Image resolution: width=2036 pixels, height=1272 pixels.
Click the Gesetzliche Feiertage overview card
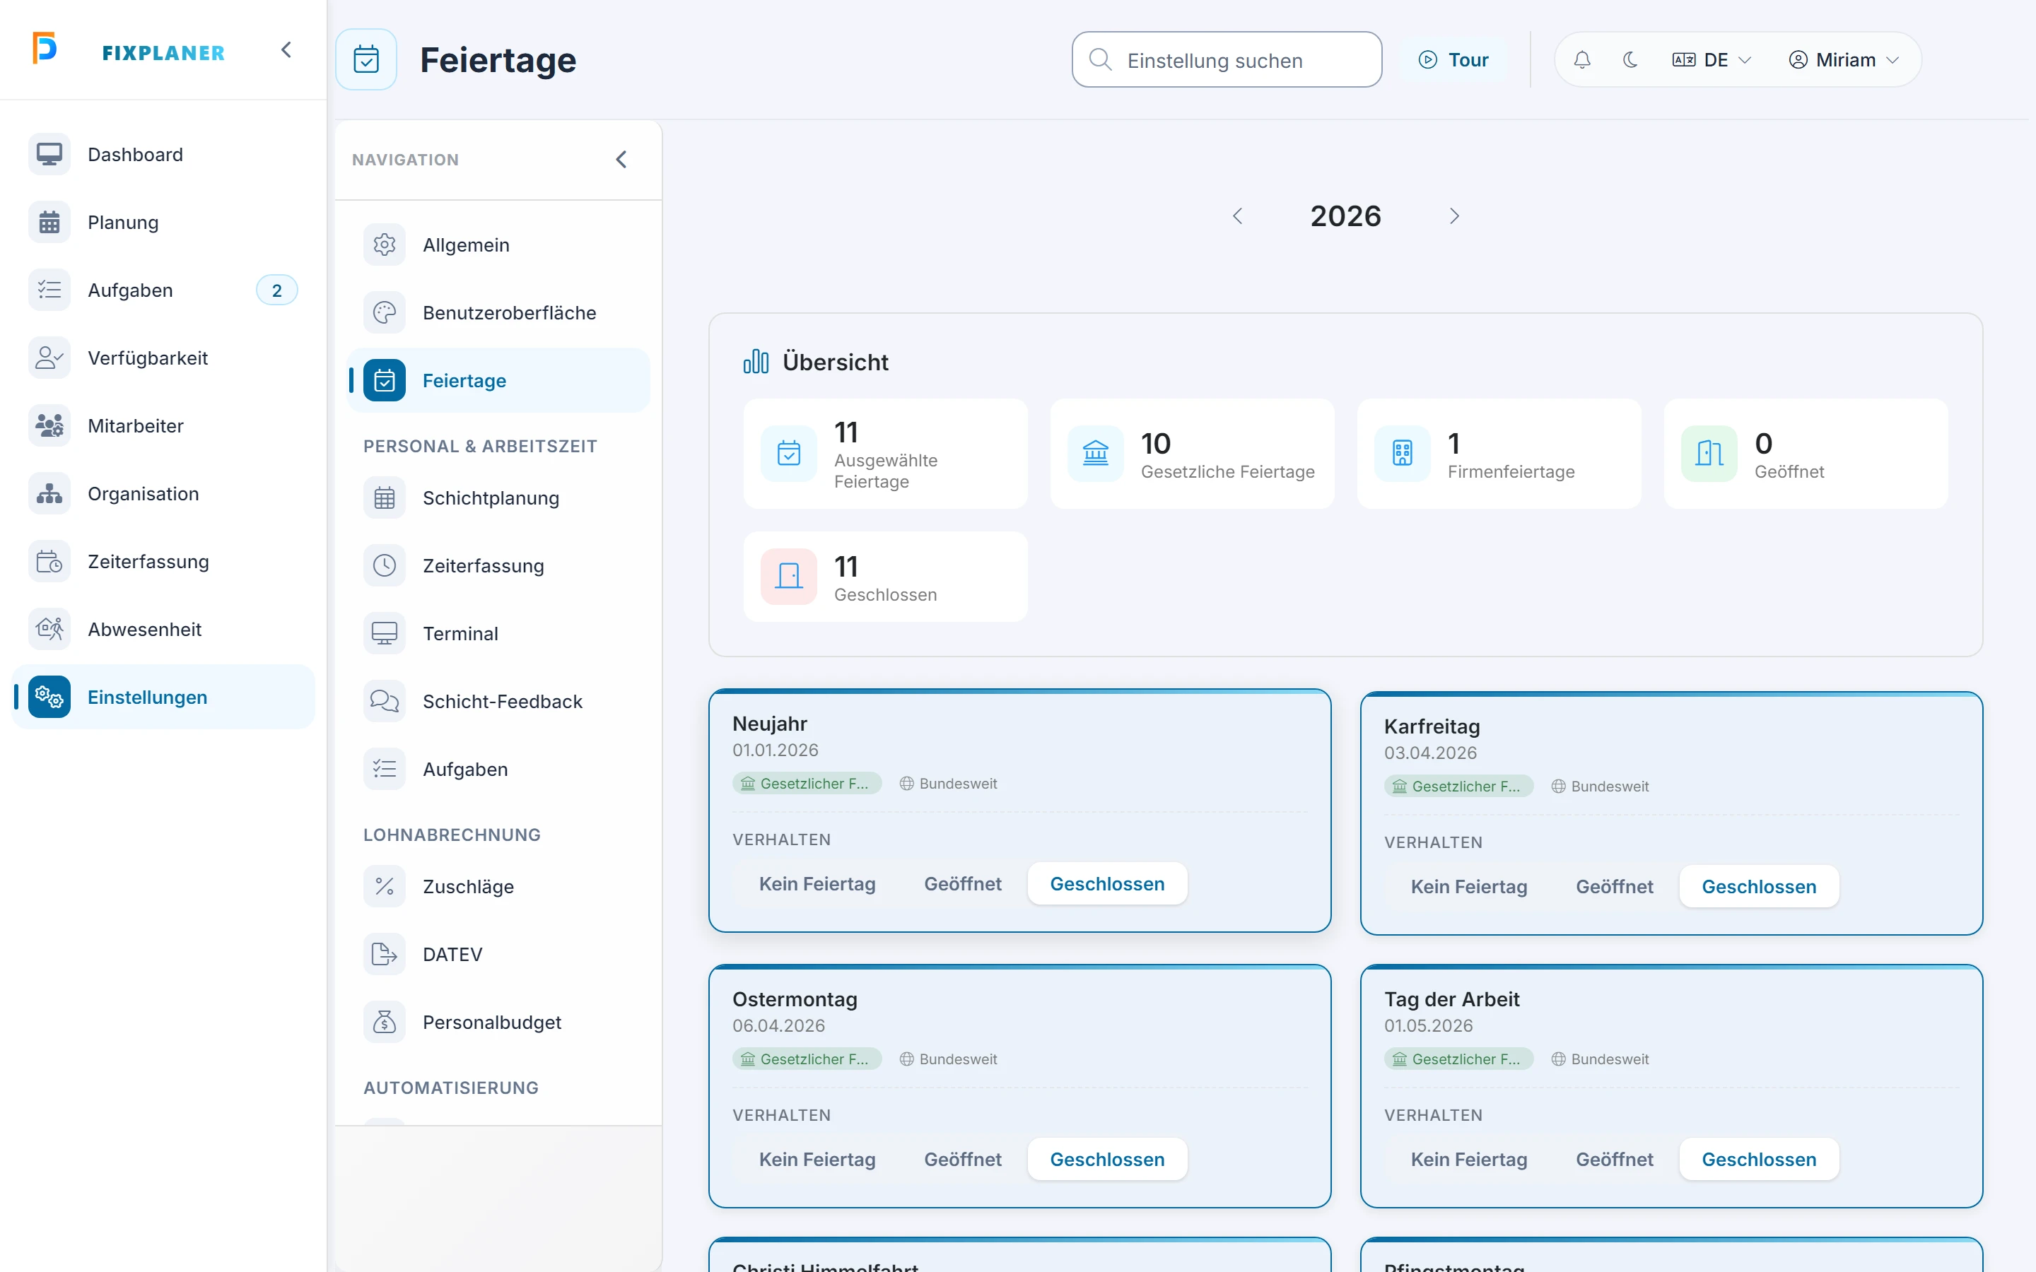click(1192, 454)
